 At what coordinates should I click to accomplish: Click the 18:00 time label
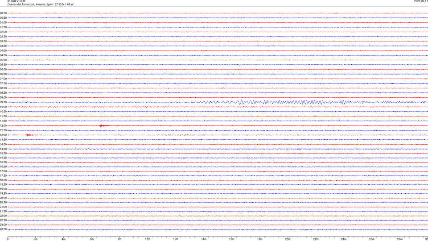click(3, 180)
